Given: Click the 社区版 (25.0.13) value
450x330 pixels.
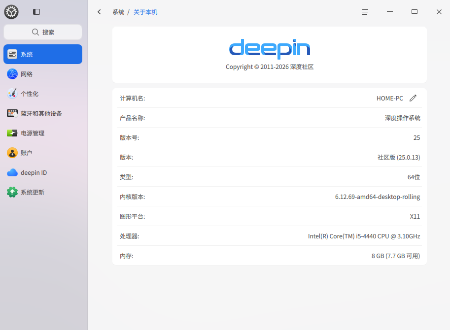Looking at the screenshot, I should 399,158.
